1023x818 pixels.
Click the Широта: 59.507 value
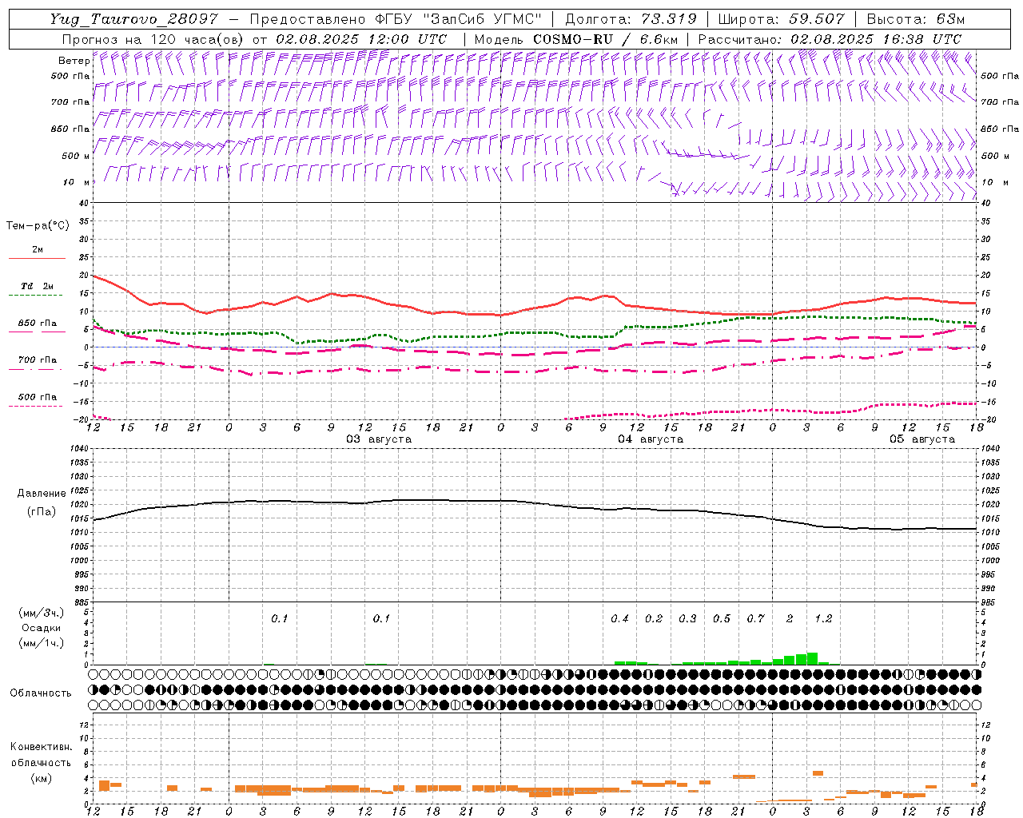[781, 19]
